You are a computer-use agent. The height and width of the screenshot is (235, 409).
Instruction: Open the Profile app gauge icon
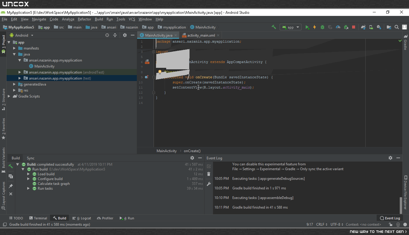coord(338,27)
